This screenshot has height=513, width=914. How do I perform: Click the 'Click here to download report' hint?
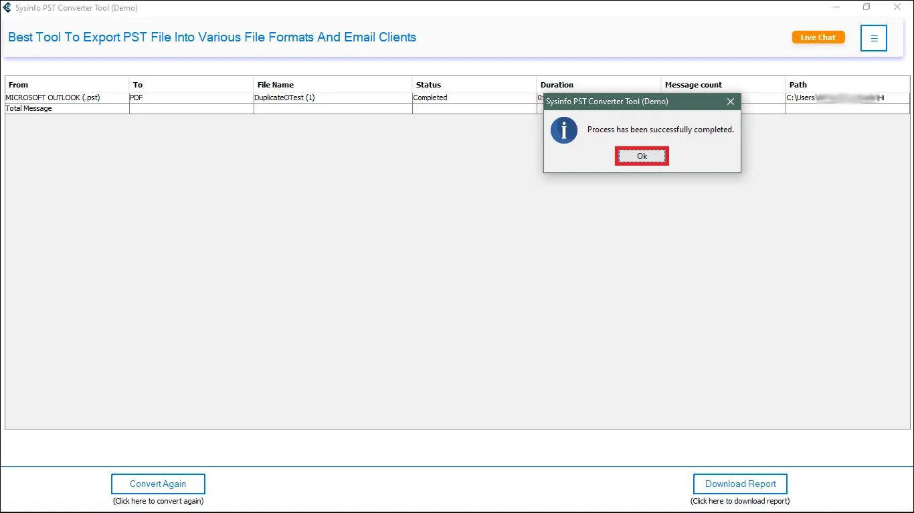740,501
